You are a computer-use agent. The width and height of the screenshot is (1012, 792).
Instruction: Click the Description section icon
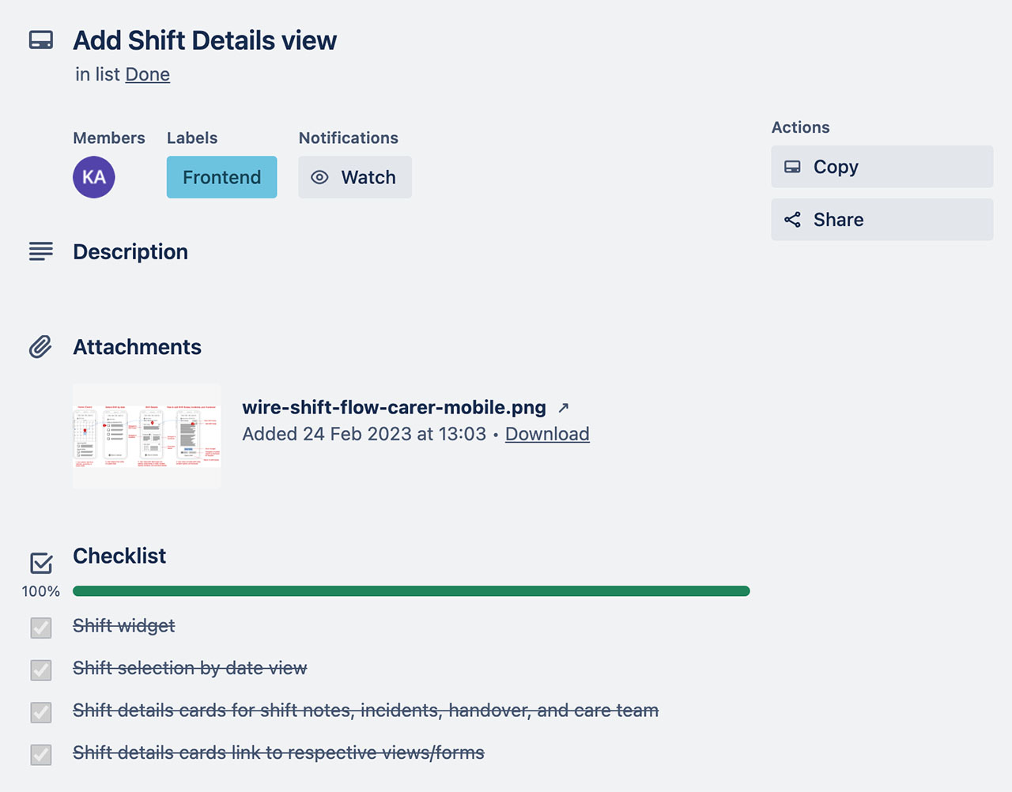40,251
